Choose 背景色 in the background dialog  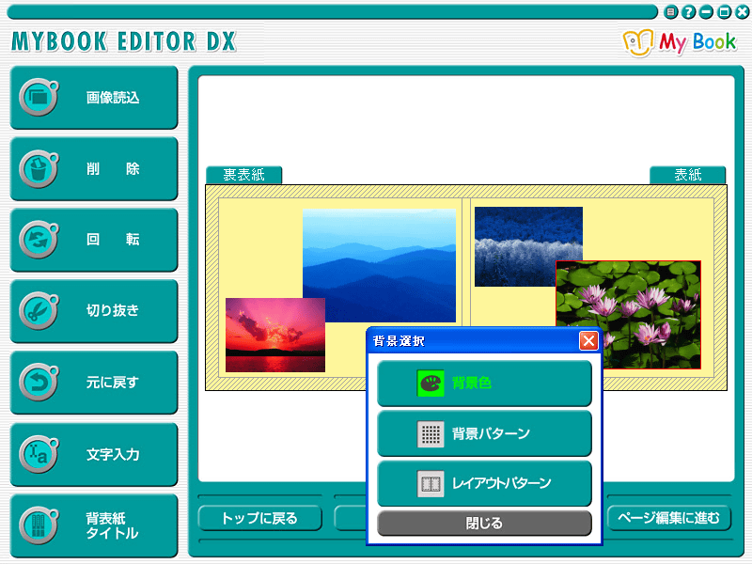tap(484, 384)
